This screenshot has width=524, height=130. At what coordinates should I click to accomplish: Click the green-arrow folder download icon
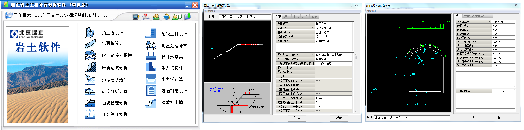tap(187, 16)
